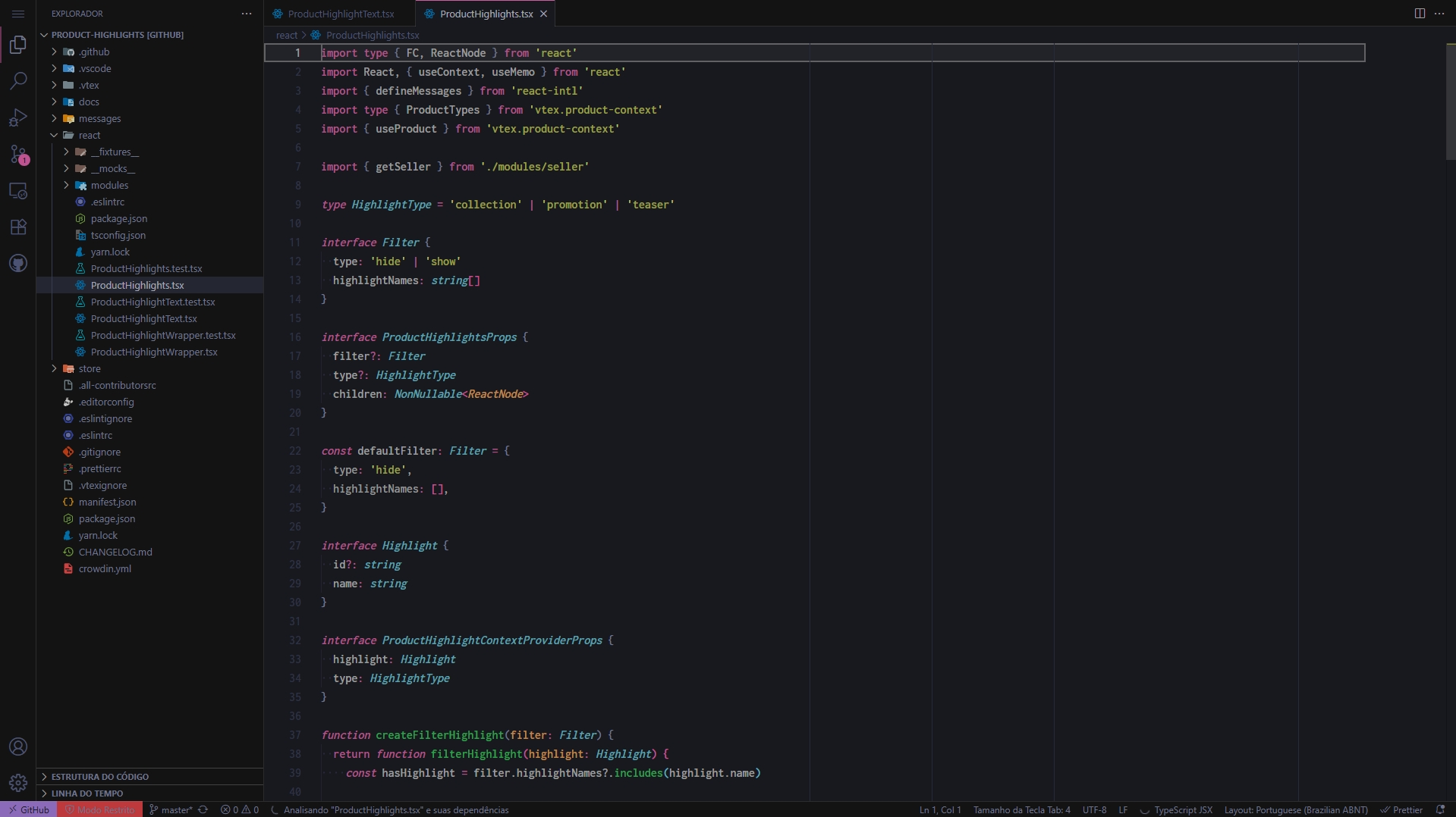1456x817 pixels.
Task: Click Layout: Portuguese (Brazilian ABNT) status item
Action: point(1296,809)
